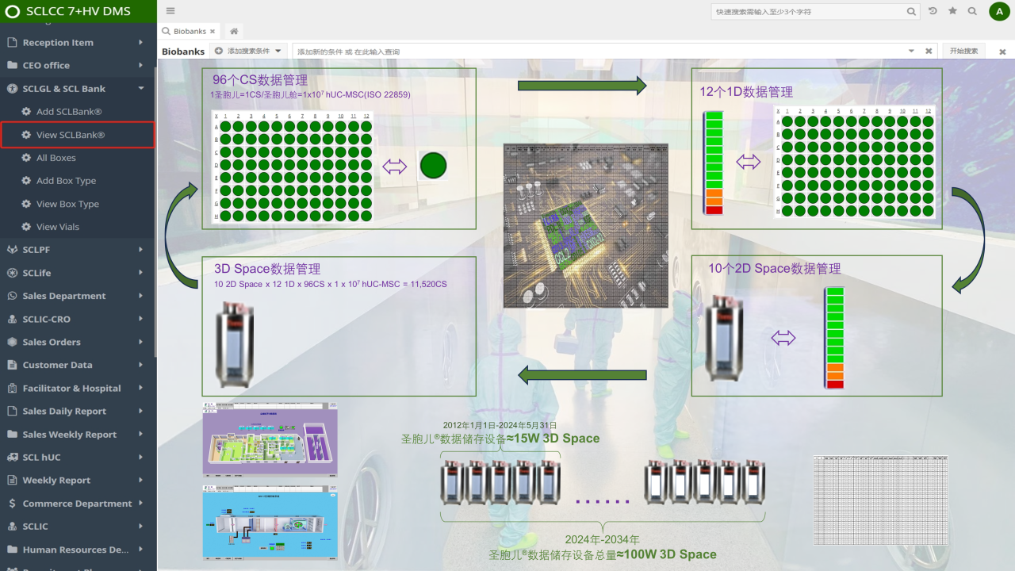Go to home tab icon
The height and width of the screenshot is (571, 1015).
click(234, 31)
